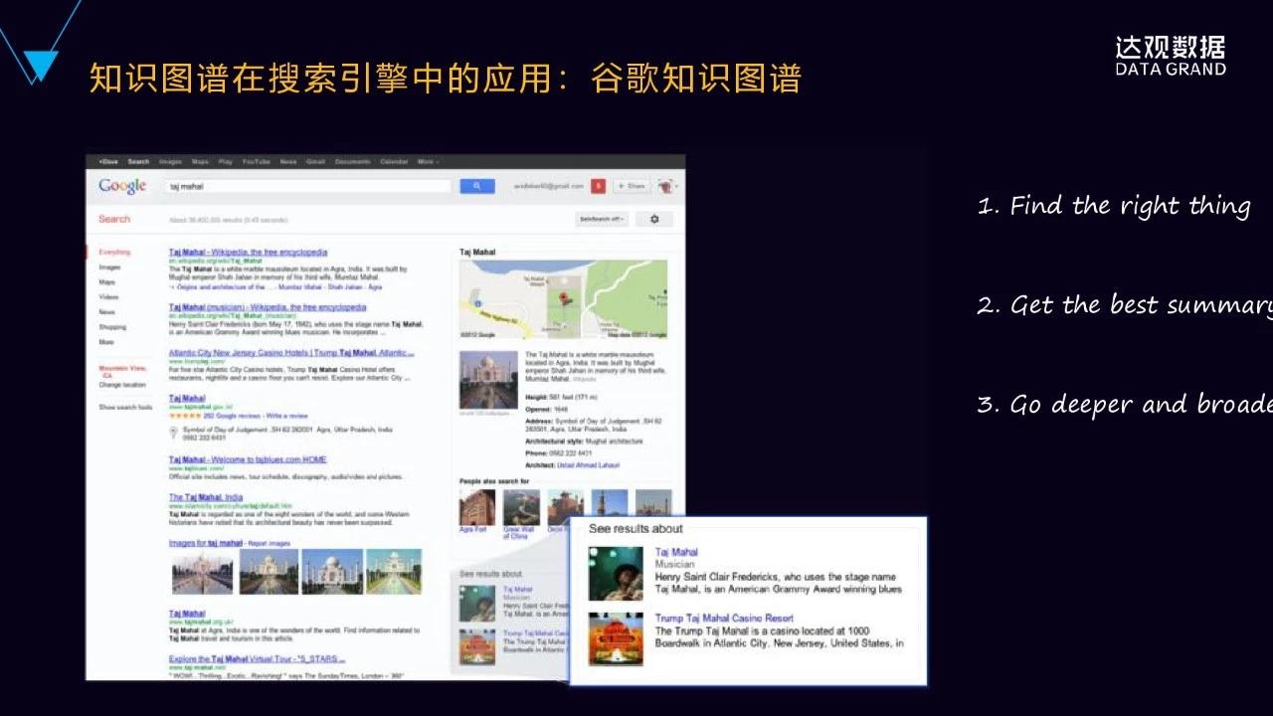This screenshot has height=716, width=1273.
Task: Toggle the SafeSearch off setting
Action: pyautogui.click(x=602, y=220)
